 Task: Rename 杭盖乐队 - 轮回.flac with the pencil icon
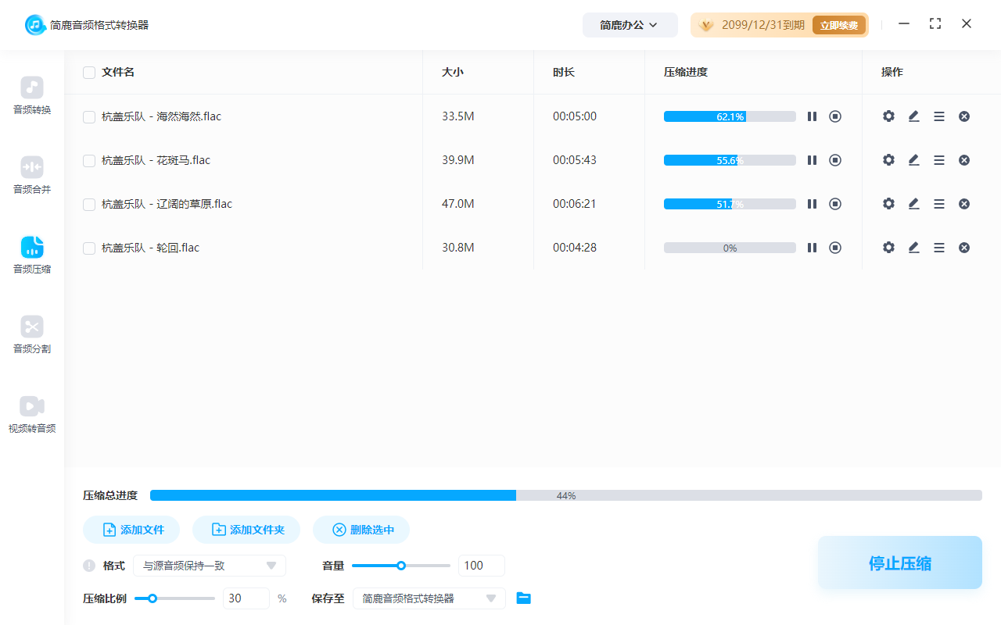pos(913,247)
